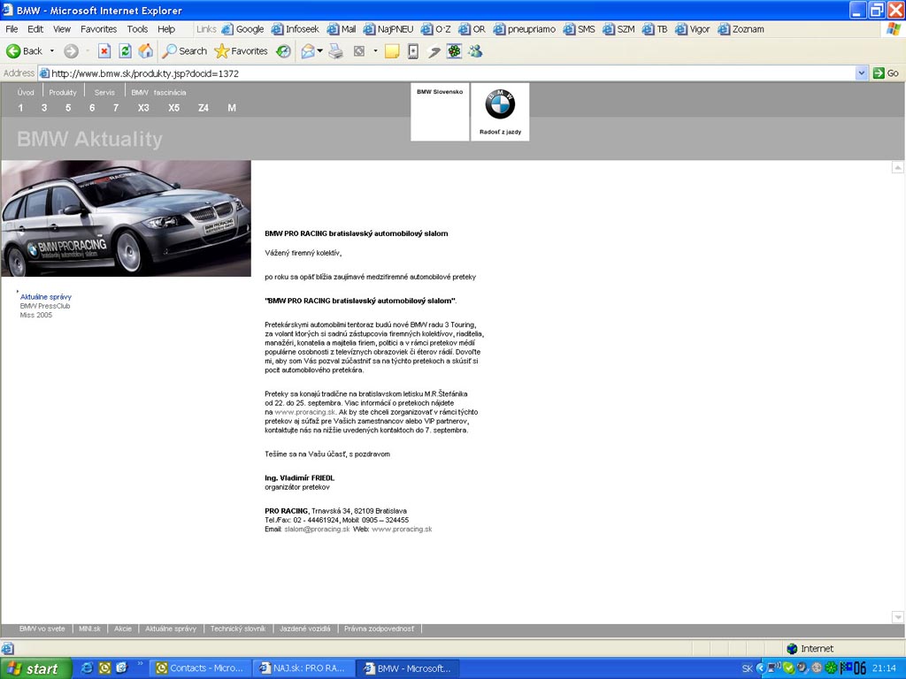The width and height of the screenshot is (906, 679).
Task: Open BMW PressClub in the left sidebar
Action: click(x=45, y=306)
